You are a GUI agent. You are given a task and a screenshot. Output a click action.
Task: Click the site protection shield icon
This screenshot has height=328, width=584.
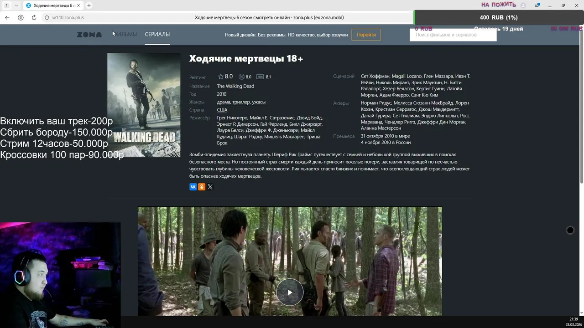point(47,18)
